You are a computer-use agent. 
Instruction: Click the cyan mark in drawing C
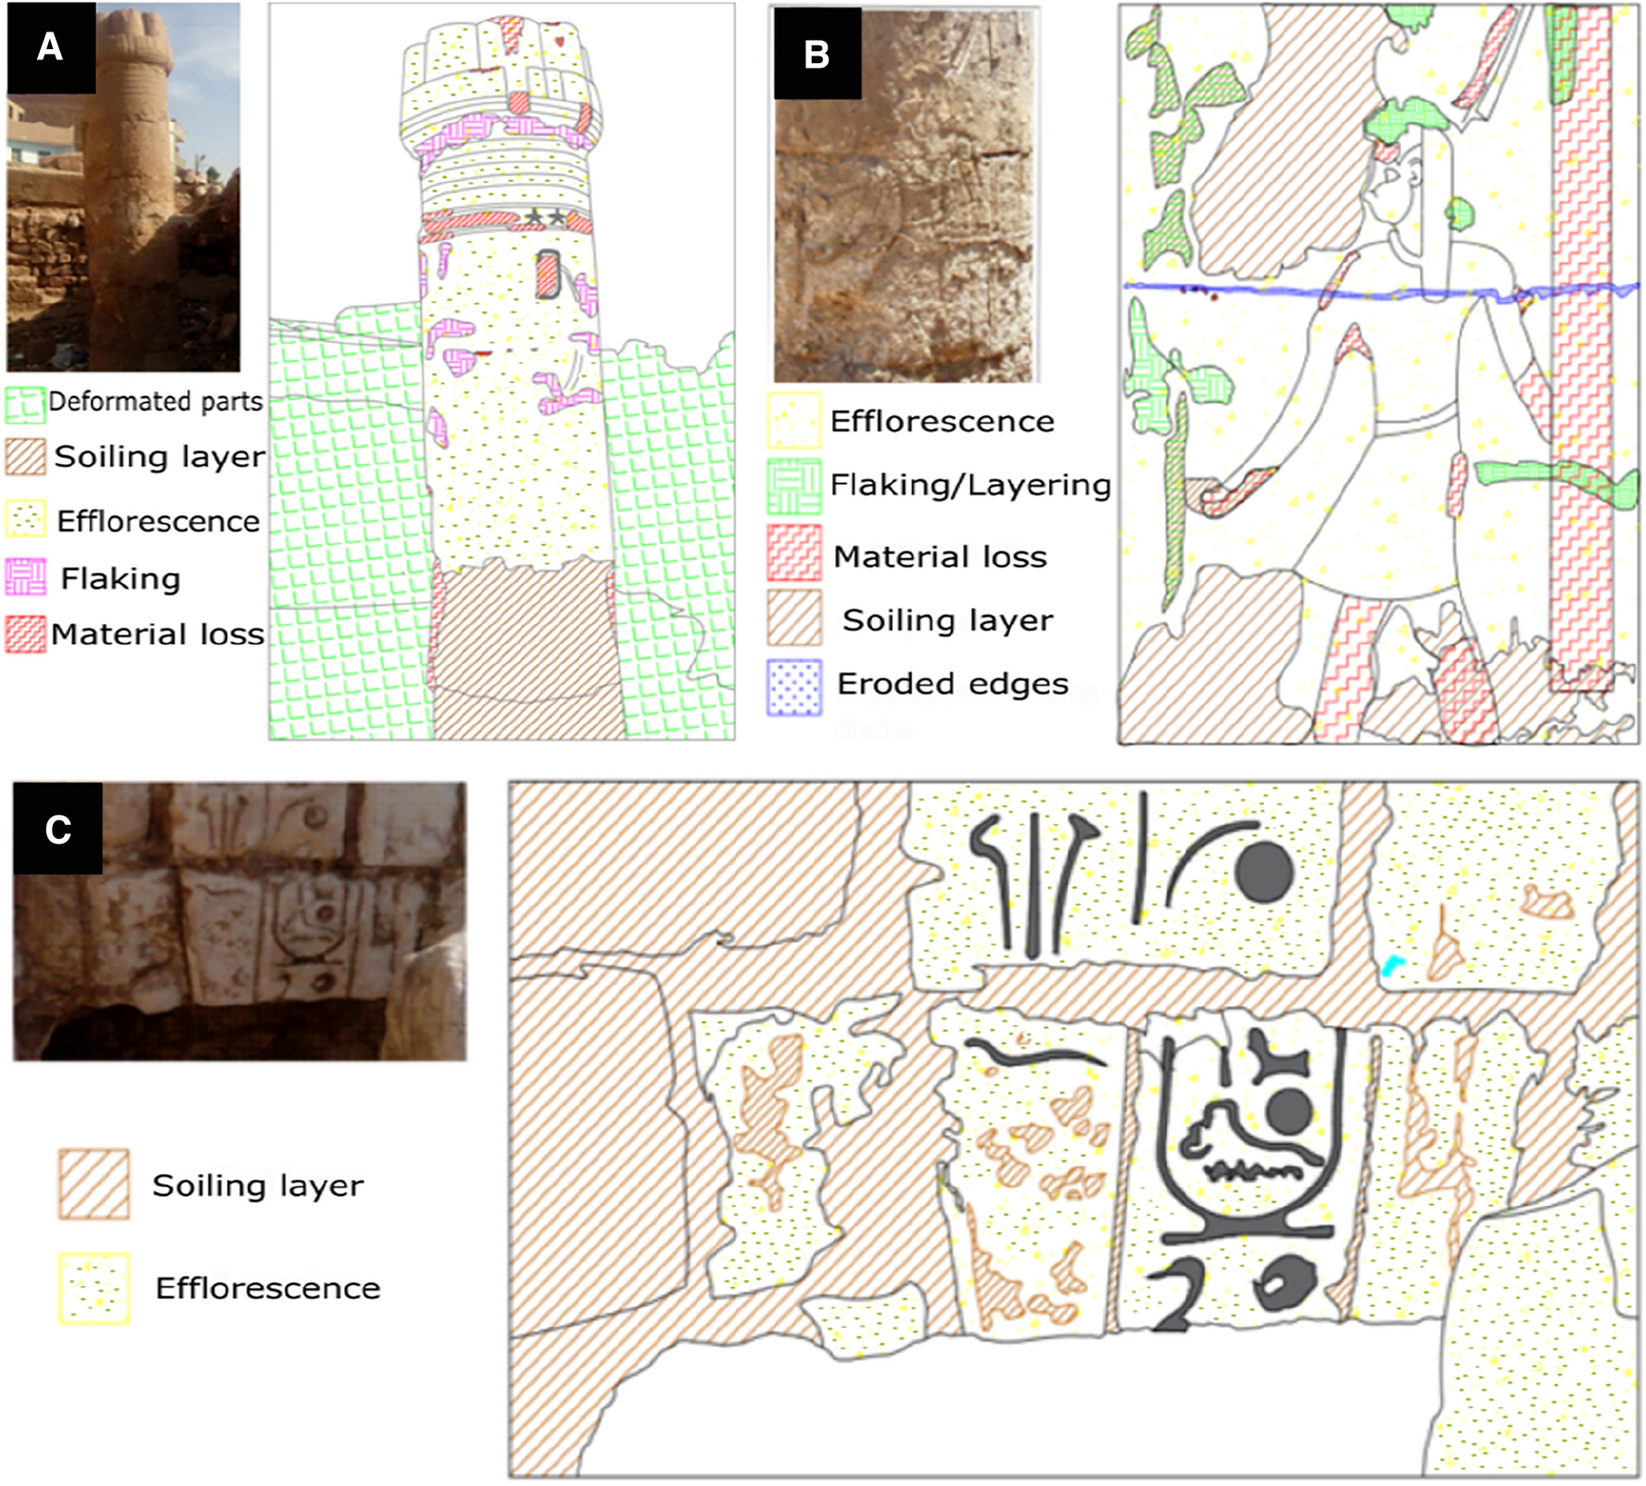[1391, 966]
